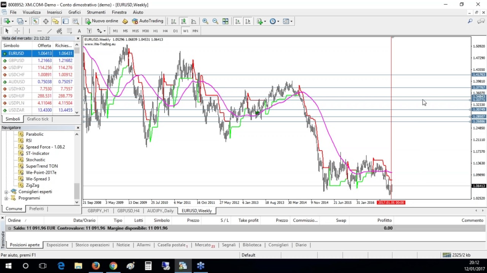The image size is (487, 273).
Task: Select the text tool (A)
Action: click(x=79, y=31)
